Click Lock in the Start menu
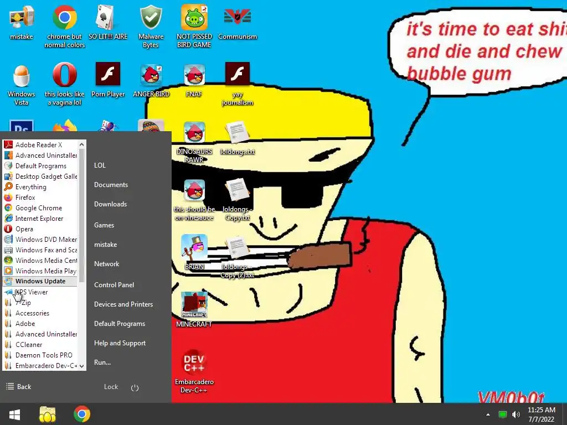Viewport: 567px width, 425px height. click(111, 387)
